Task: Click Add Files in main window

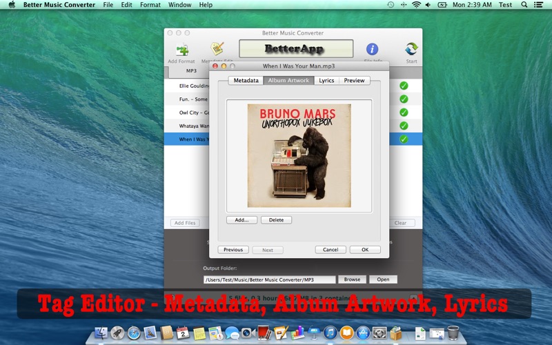Action: pos(185,223)
